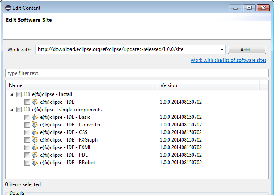274x195 pixels.
Task: Check the e(fx)clipse - install category checkbox
Action: click(19, 94)
